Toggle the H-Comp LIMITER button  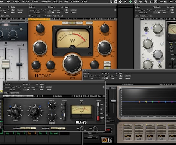click(89, 23)
